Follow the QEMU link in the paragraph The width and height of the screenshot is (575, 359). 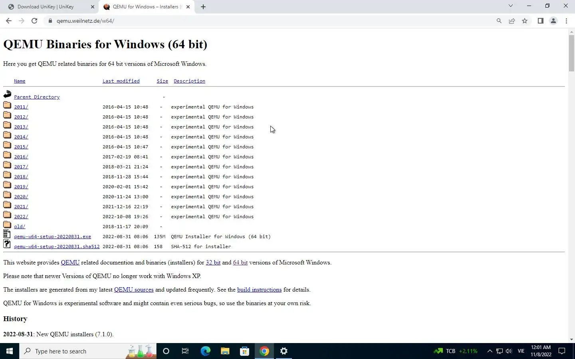[x=70, y=262]
